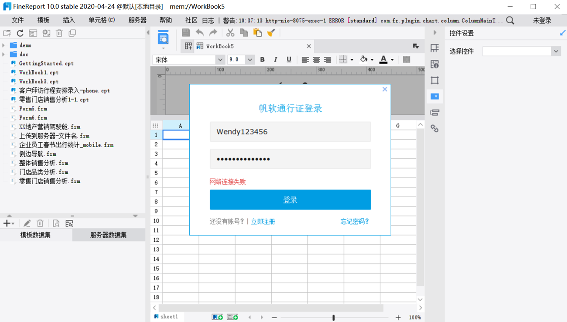Screen dimensions: 567x322
Task: Open the 文件 menu
Action: (17, 20)
